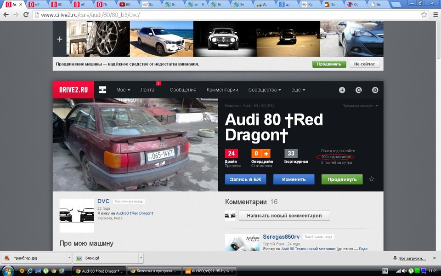The height and width of the screenshot is (276, 441).
Task: Click the DRIVE2.RU logo
Action: point(73,90)
